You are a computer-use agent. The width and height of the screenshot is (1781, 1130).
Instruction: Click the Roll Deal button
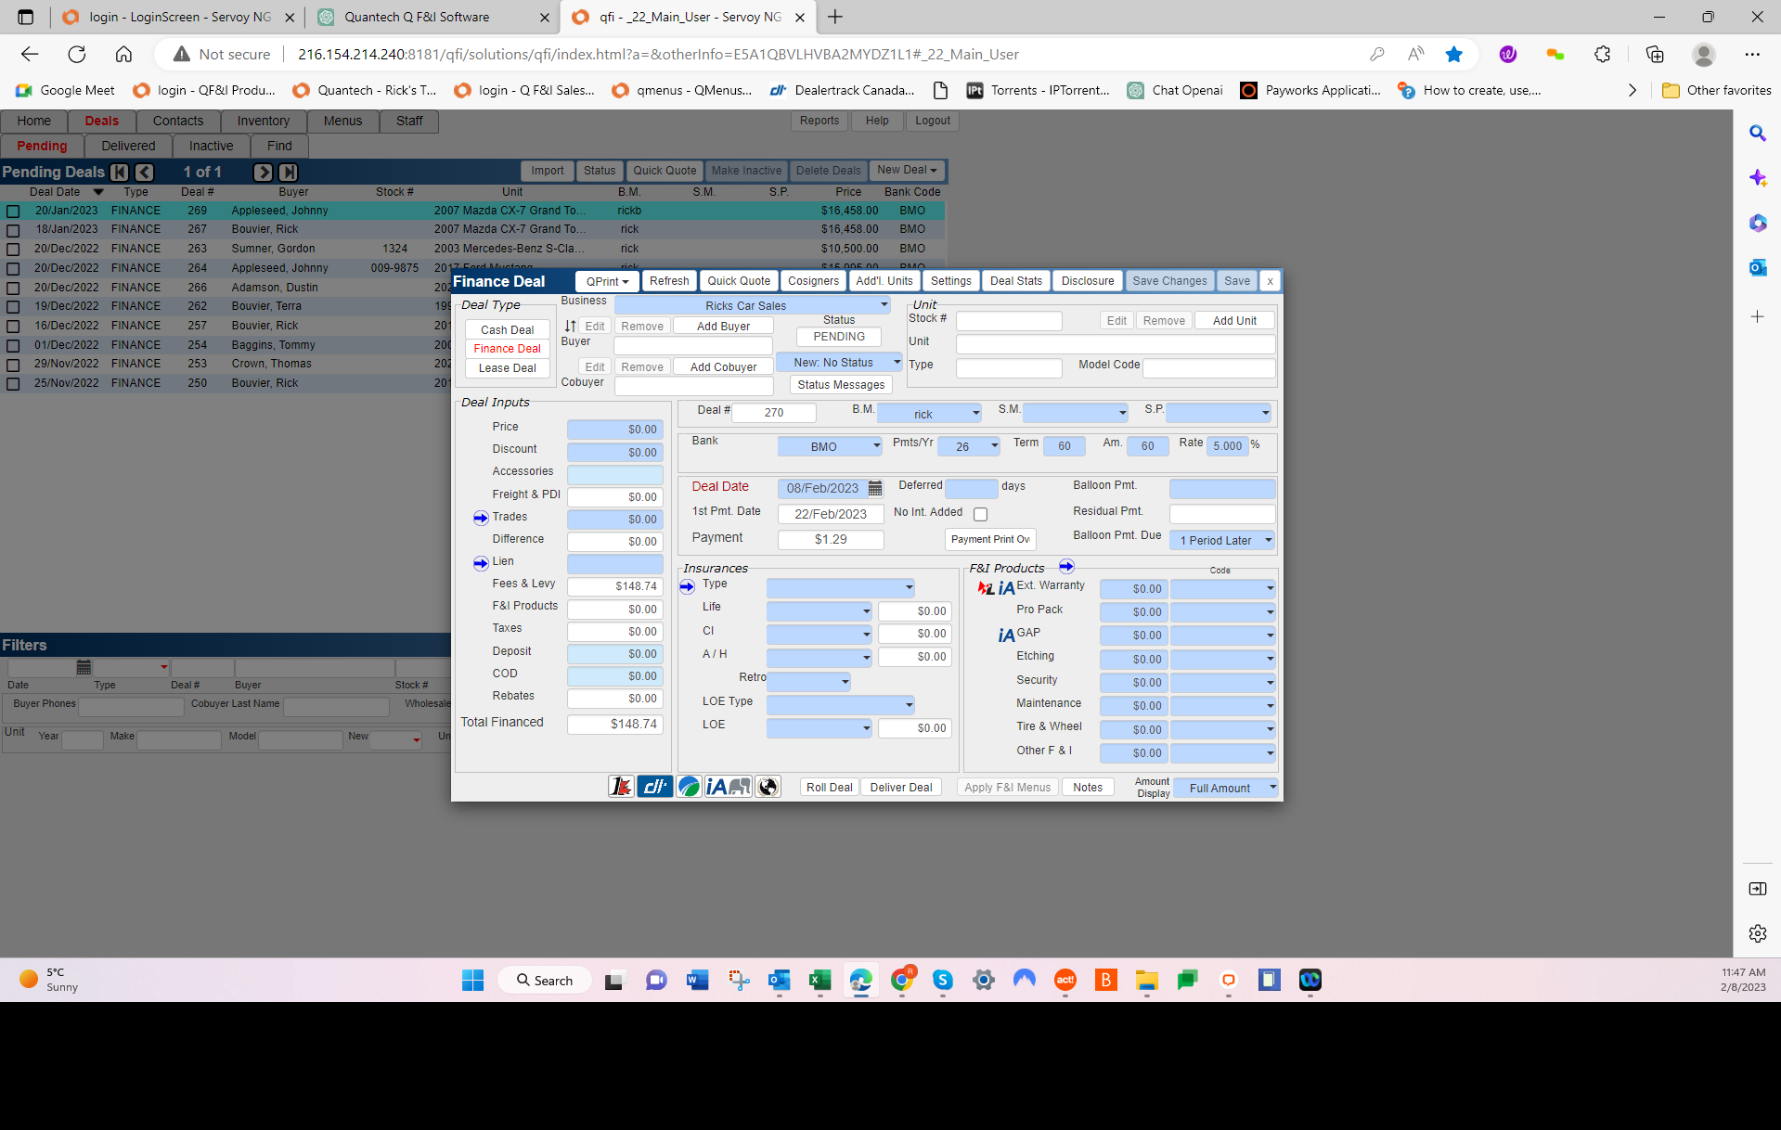tap(828, 786)
